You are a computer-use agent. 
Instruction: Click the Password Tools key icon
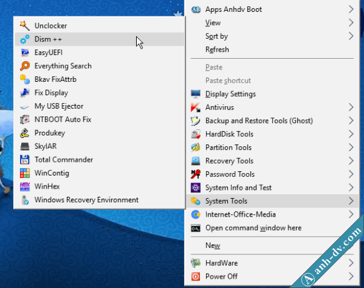[195, 174]
